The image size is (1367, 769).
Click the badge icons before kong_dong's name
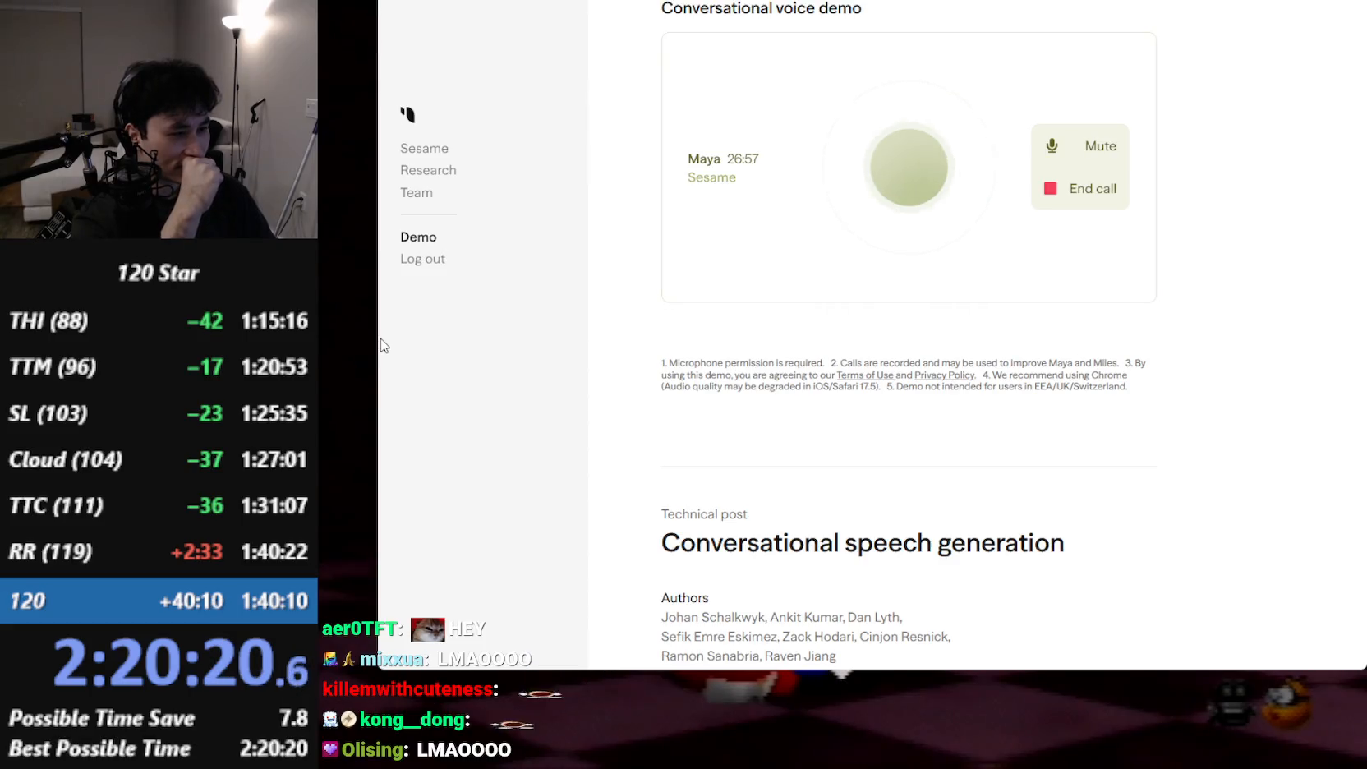point(339,720)
